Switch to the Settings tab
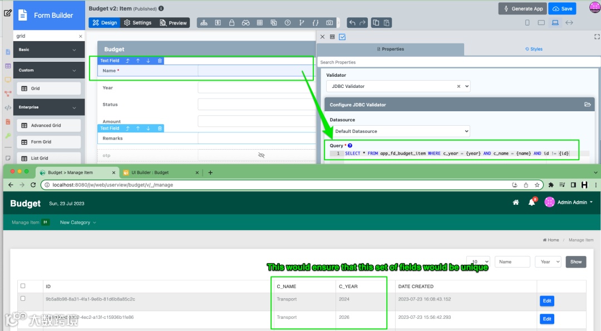 click(x=137, y=23)
